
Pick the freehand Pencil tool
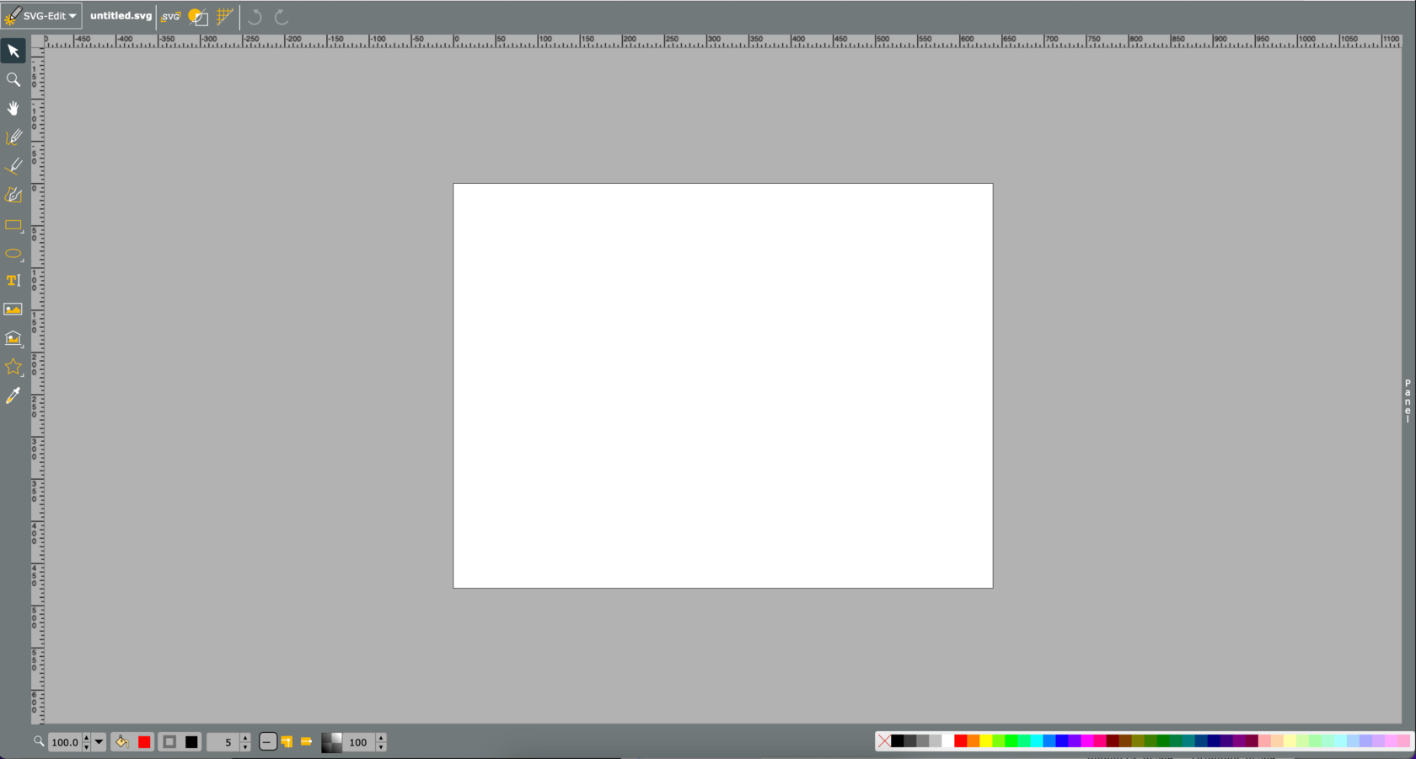[x=13, y=137]
